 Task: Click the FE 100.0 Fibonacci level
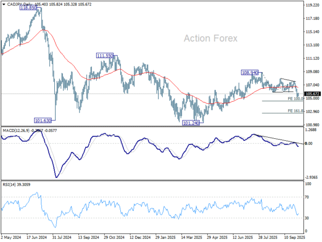click(x=296, y=99)
